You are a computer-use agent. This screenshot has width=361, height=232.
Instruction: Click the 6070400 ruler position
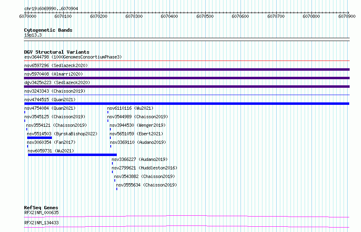(x=169, y=16)
